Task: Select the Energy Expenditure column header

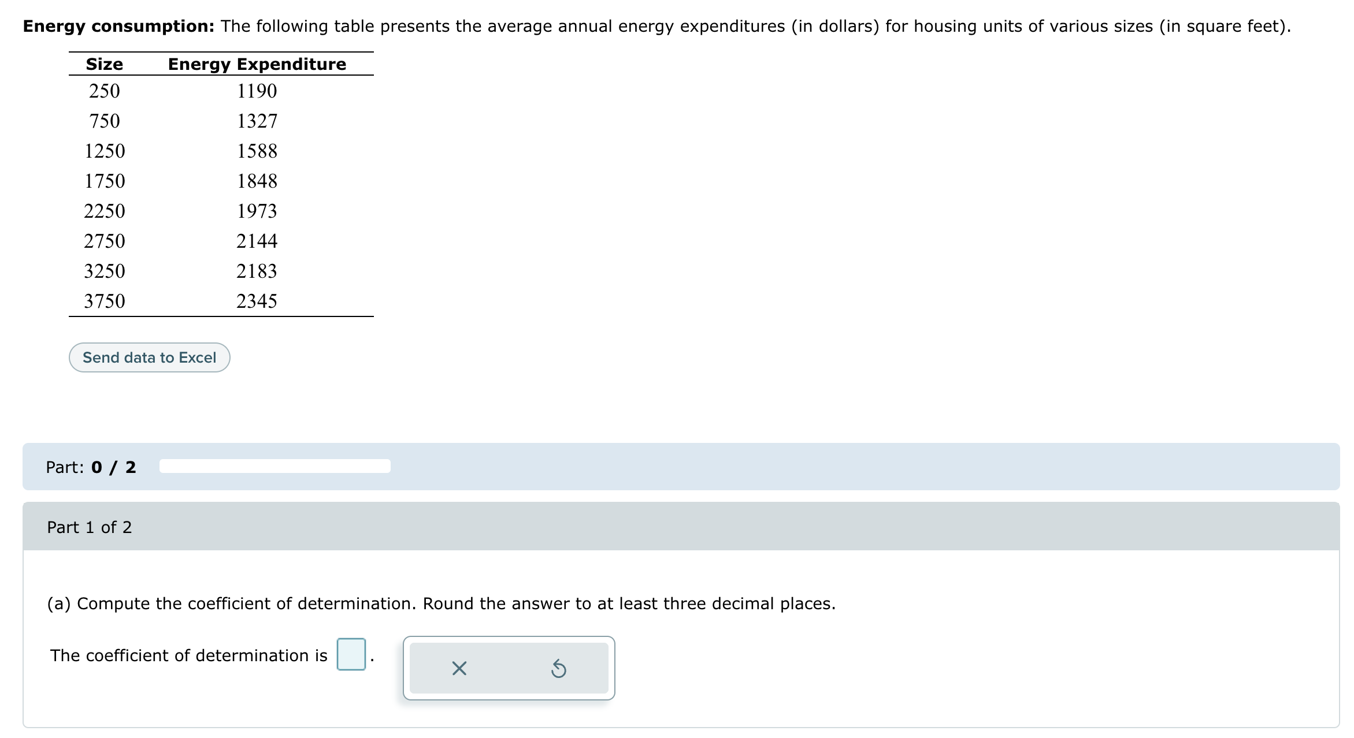Action: (257, 64)
